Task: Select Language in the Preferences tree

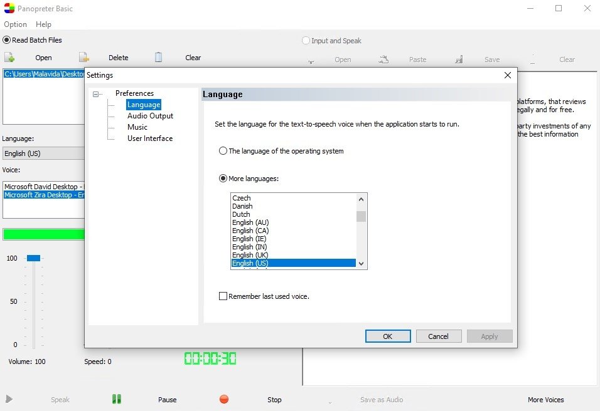Action: [144, 105]
